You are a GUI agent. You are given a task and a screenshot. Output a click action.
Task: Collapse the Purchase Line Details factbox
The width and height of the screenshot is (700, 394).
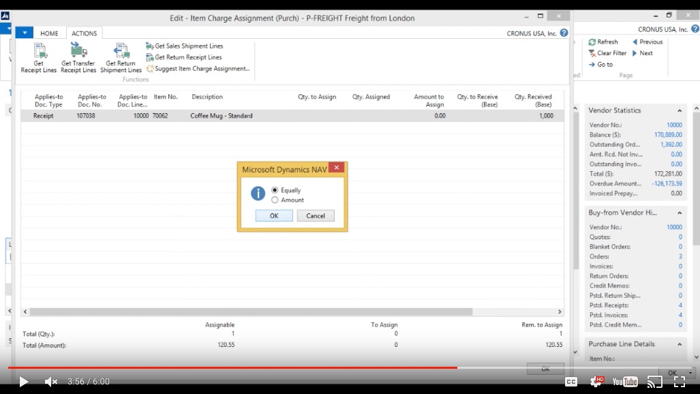[x=680, y=344]
